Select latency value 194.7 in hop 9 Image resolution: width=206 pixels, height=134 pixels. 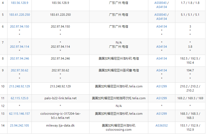coord(190,70)
